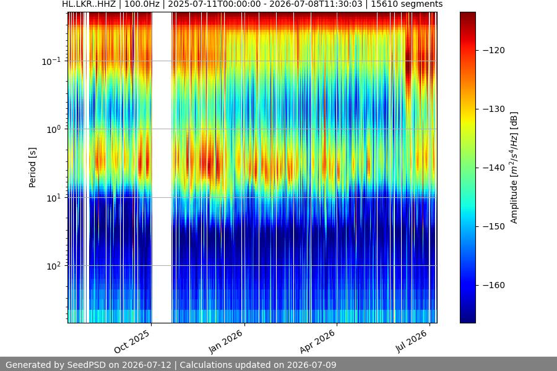This screenshot has height=371, width=557.
Task: Click the -130 colorbar tick label
Action: (494, 109)
